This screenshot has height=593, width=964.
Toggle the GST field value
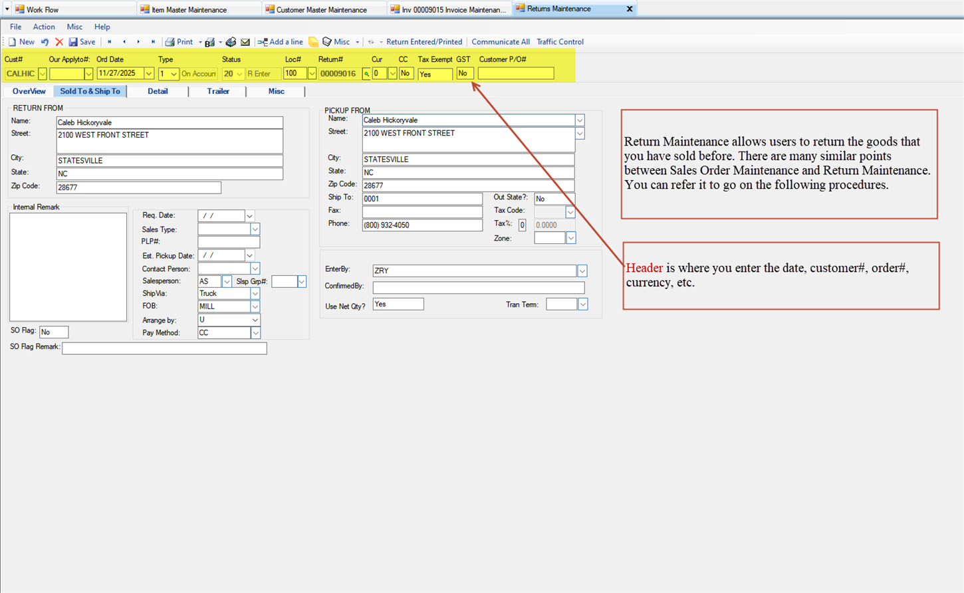pos(464,73)
